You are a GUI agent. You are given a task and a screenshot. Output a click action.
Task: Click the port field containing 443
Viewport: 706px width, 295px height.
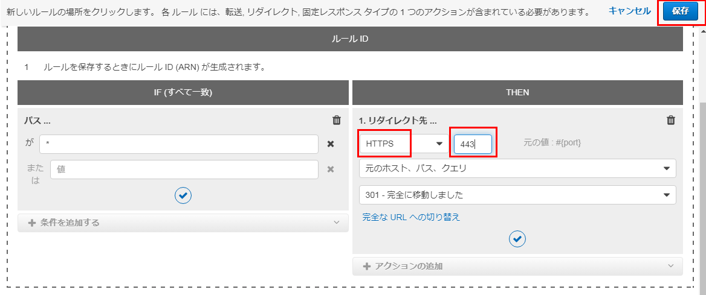(x=473, y=144)
